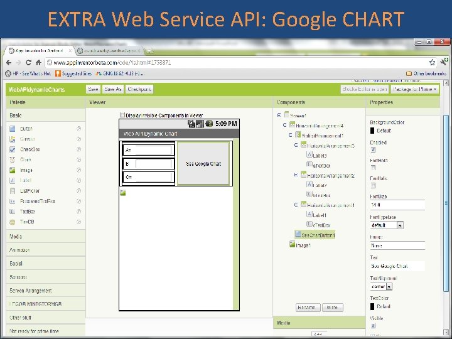Collapse HorizontalArrangement1 tree node

296,205
